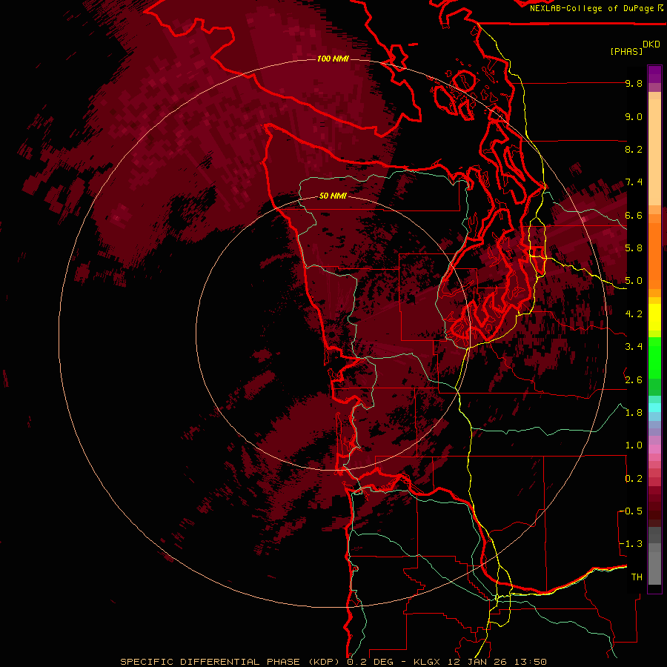Click the -0.5 color scale value
The image size is (667, 667).
pos(631,511)
